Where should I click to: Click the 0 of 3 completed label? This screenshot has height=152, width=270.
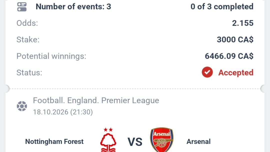point(222,7)
